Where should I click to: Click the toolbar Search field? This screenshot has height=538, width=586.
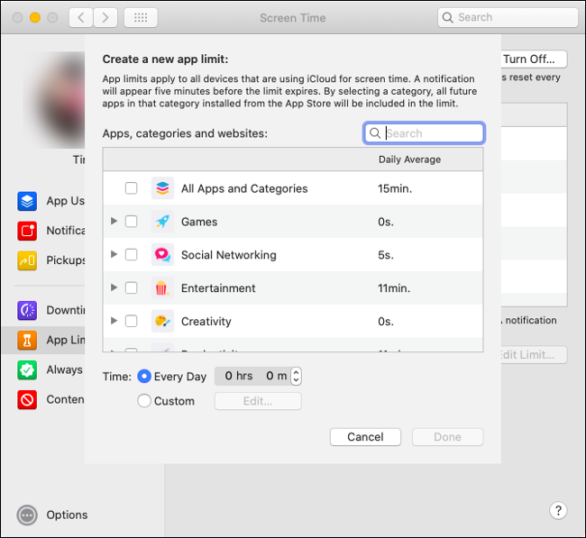coord(508,17)
